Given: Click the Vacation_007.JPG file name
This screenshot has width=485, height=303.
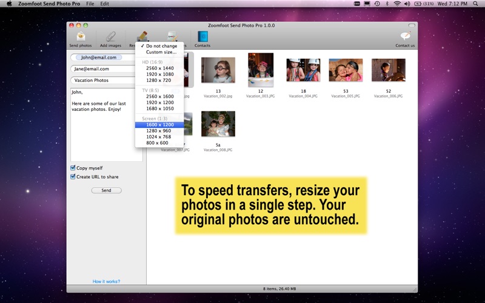Looking at the screenshot, I should pyautogui.click(x=175, y=150).
